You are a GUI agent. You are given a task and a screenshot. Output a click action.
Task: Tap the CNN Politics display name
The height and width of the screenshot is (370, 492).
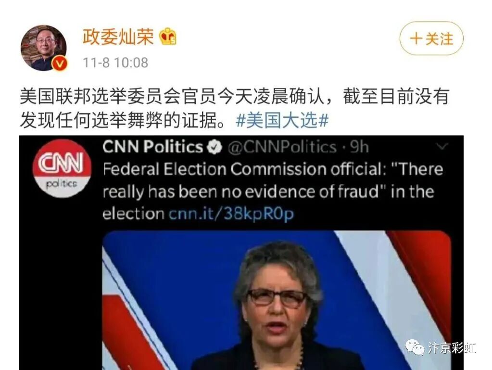[x=153, y=147]
